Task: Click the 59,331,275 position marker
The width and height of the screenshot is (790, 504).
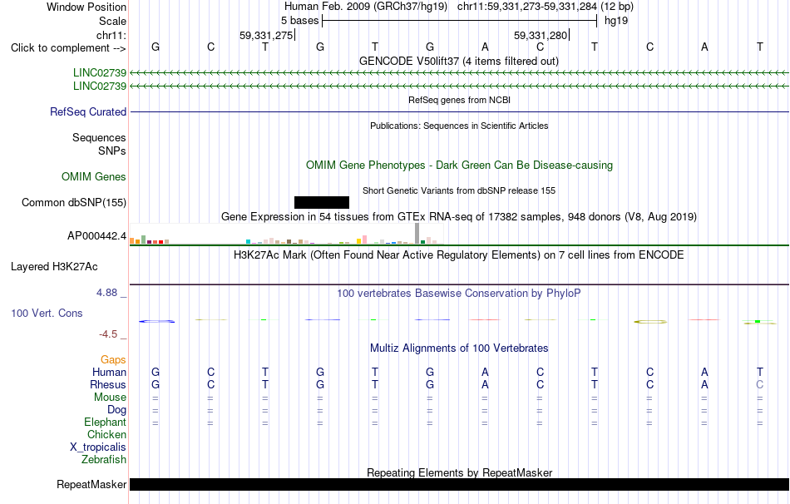Action: click(x=267, y=35)
